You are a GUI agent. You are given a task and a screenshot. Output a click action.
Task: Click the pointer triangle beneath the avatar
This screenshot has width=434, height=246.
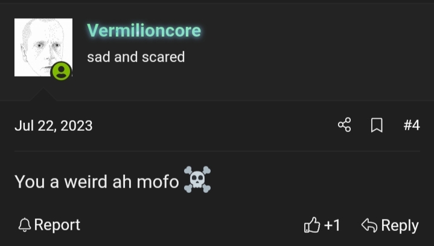[43, 94]
